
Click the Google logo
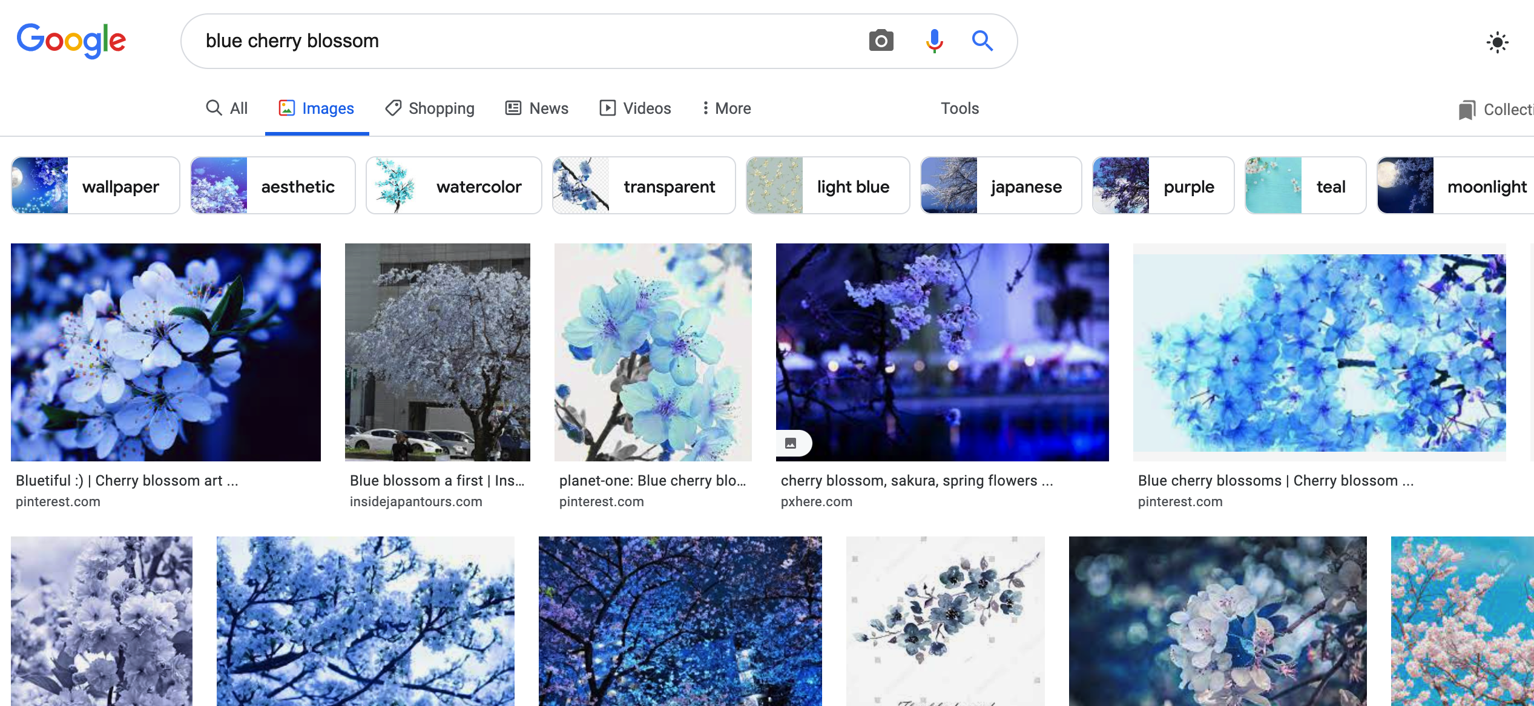click(71, 41)
